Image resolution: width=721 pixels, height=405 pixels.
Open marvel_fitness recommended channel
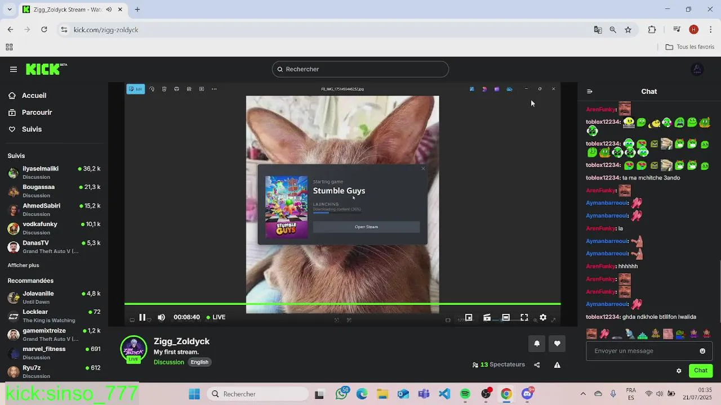54,353
